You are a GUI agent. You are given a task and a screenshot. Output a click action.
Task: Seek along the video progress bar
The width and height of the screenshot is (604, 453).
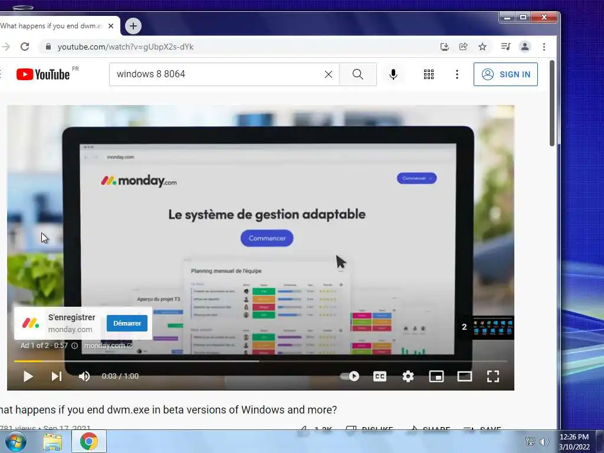click(x=260, y=362)
